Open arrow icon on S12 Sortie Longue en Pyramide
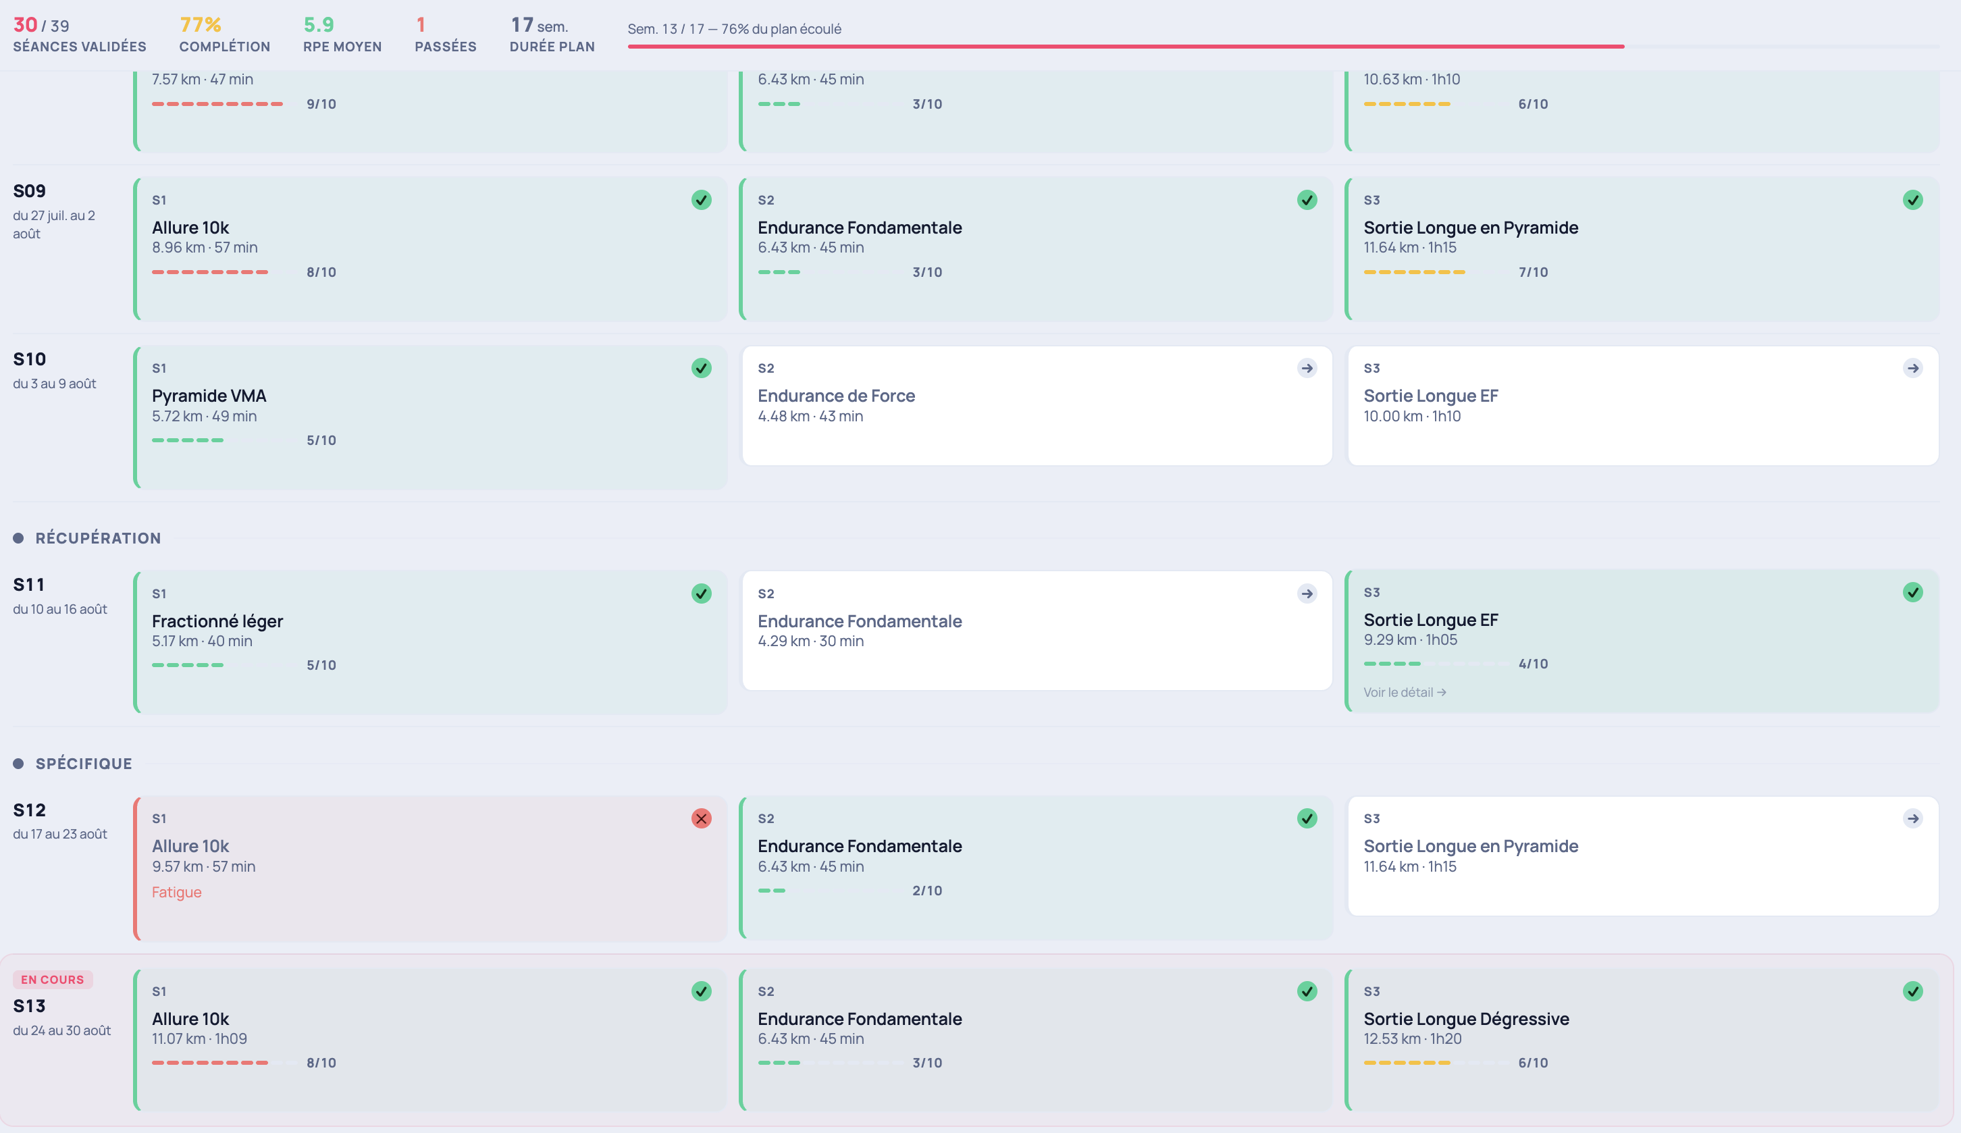Screen dimensions: 1961x1133 point(1913,818)
